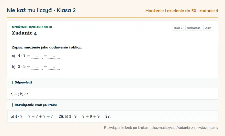
Task: Click the result blank in task b)
Action: click(x=54, y=67)
